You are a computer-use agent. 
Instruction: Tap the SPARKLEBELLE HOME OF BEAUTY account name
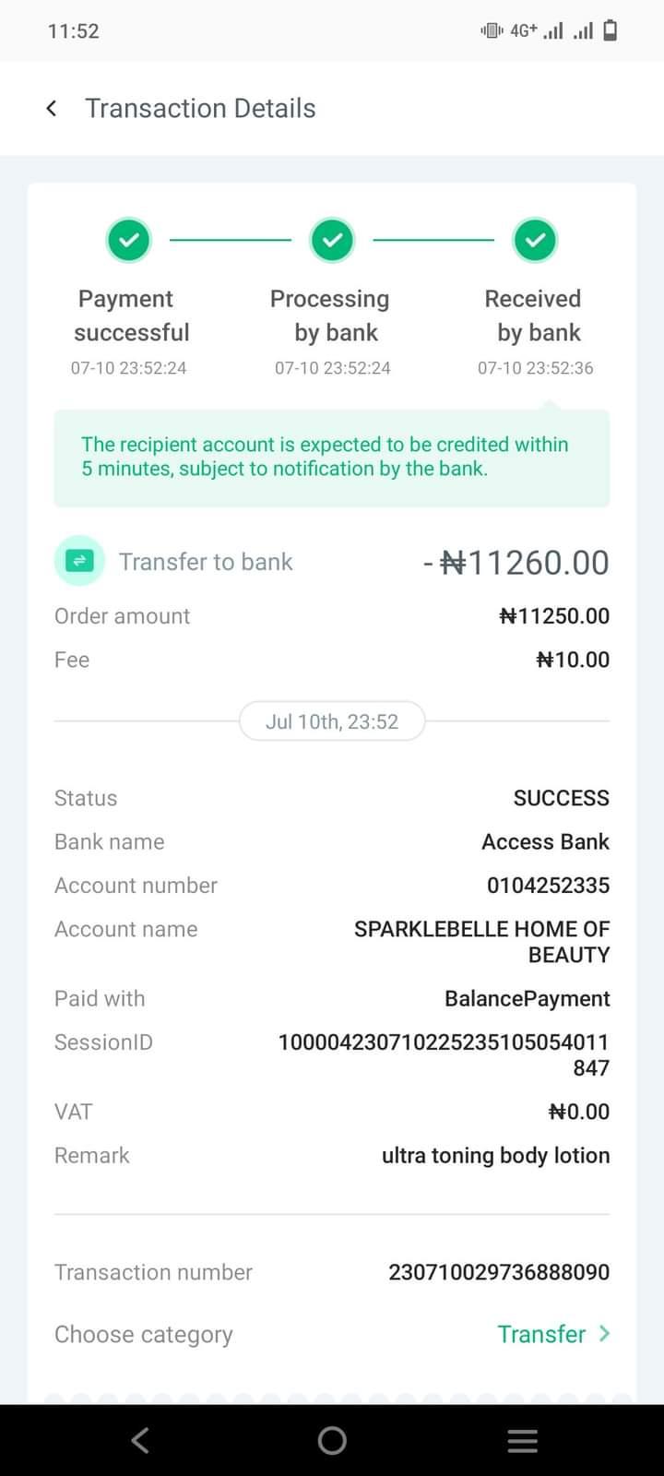pyautogui.click(x=481, y=941)
